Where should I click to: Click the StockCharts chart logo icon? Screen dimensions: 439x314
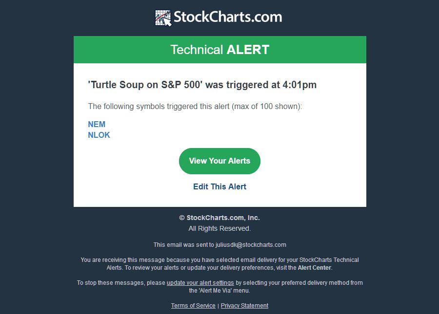coord(163,18)
